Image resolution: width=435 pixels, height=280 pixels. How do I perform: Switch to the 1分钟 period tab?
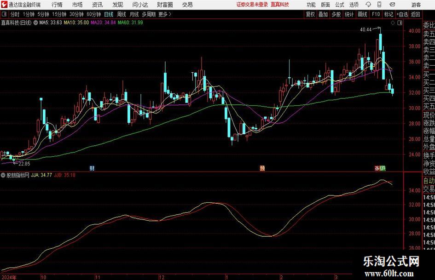point(29,14)
